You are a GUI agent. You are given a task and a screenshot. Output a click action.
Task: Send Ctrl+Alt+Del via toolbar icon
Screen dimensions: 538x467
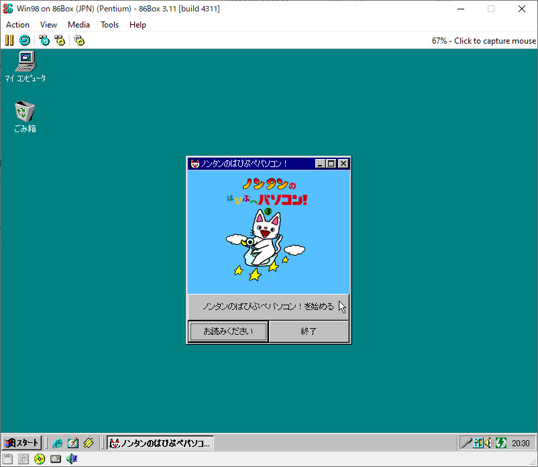[x=44, y=40]
